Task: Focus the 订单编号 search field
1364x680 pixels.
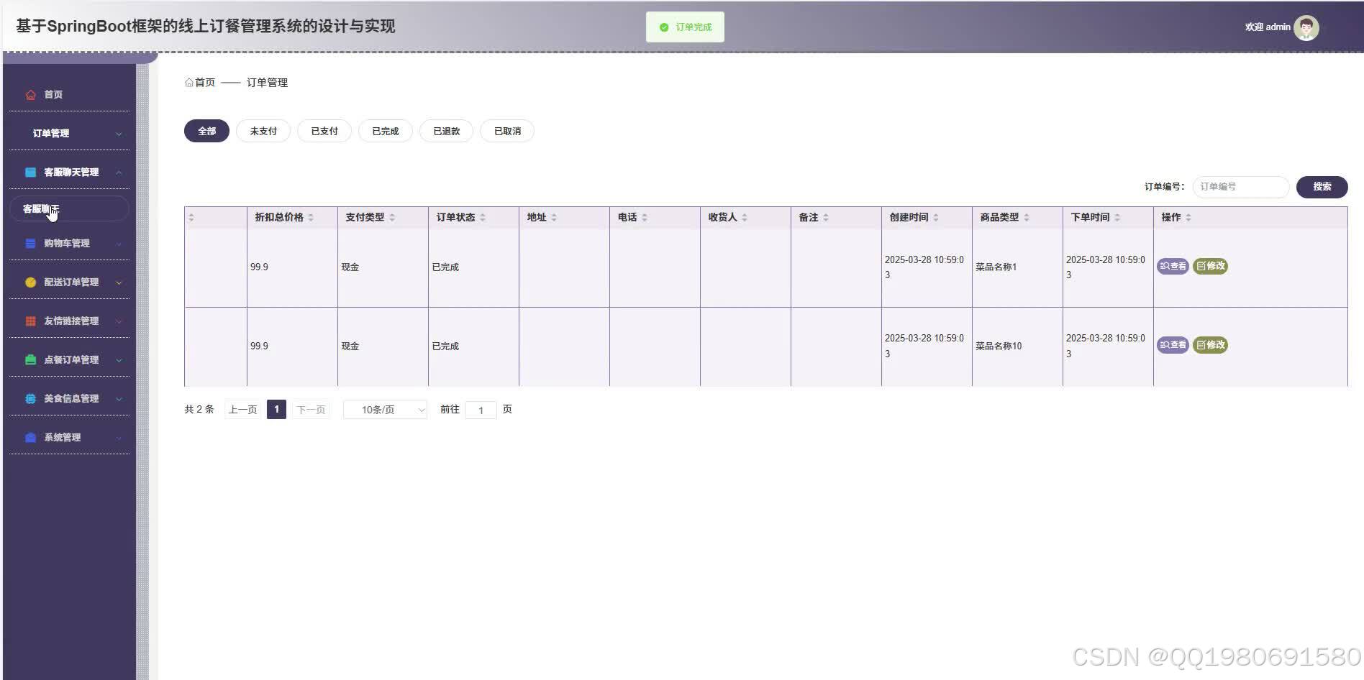Action: (x=1240, y=187)
